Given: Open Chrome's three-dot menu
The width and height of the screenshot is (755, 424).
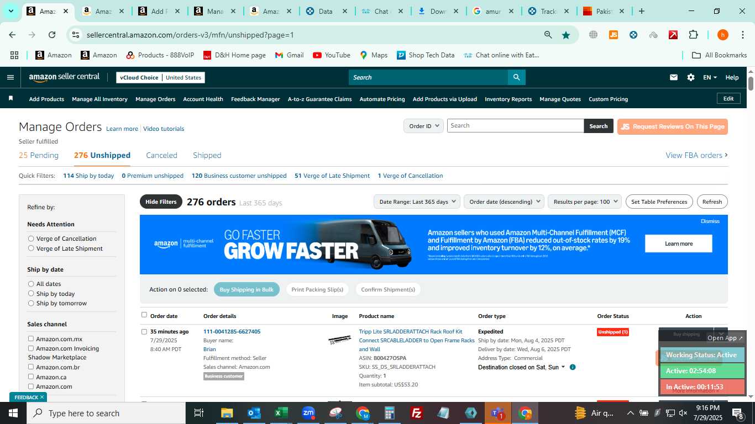Looking at the screenshot, I should click(742, 35).
